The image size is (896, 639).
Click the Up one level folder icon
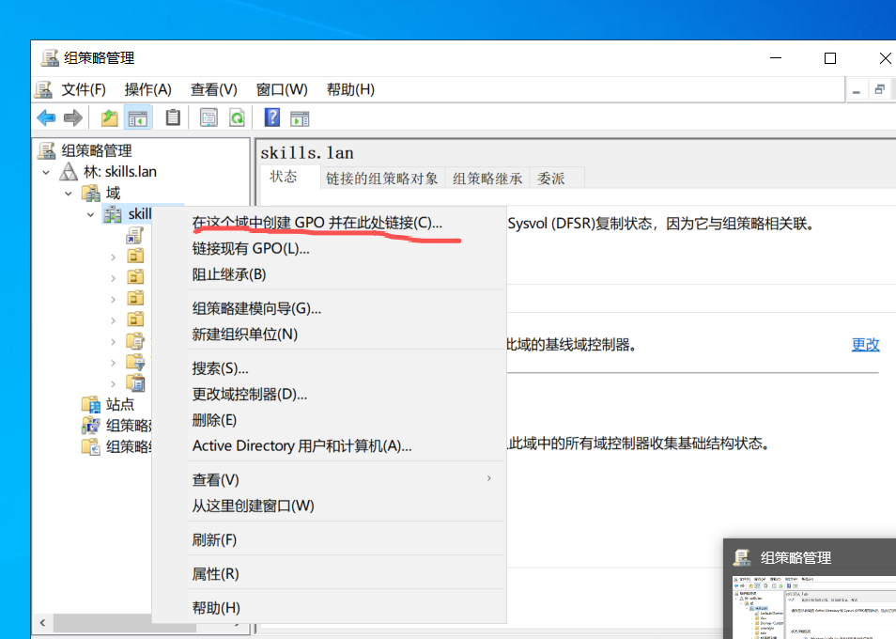110,117
